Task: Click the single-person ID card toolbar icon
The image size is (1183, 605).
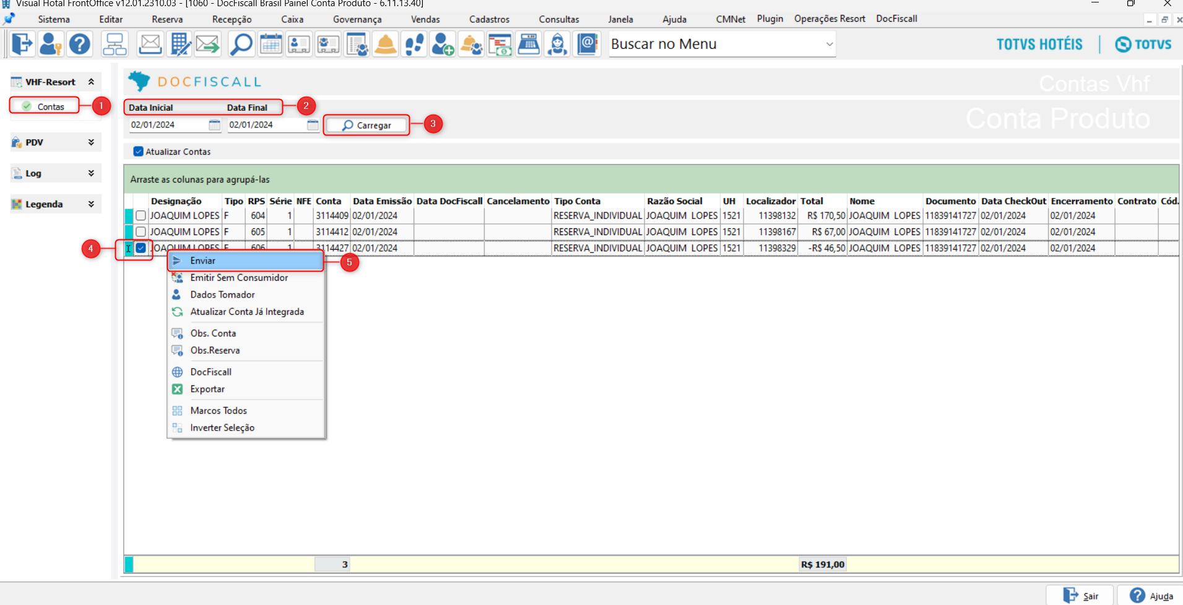Action: click(x=299, y=44)
